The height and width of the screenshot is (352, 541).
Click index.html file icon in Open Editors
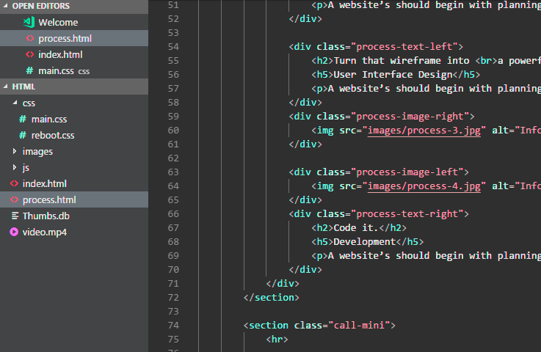click(x=29, y=54)
